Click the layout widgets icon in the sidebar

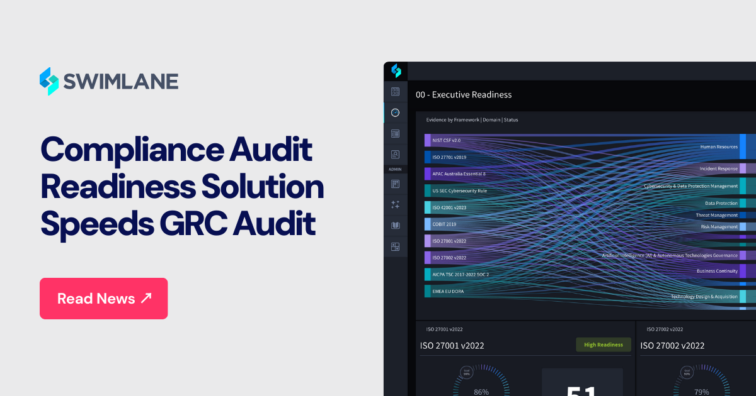395,246
